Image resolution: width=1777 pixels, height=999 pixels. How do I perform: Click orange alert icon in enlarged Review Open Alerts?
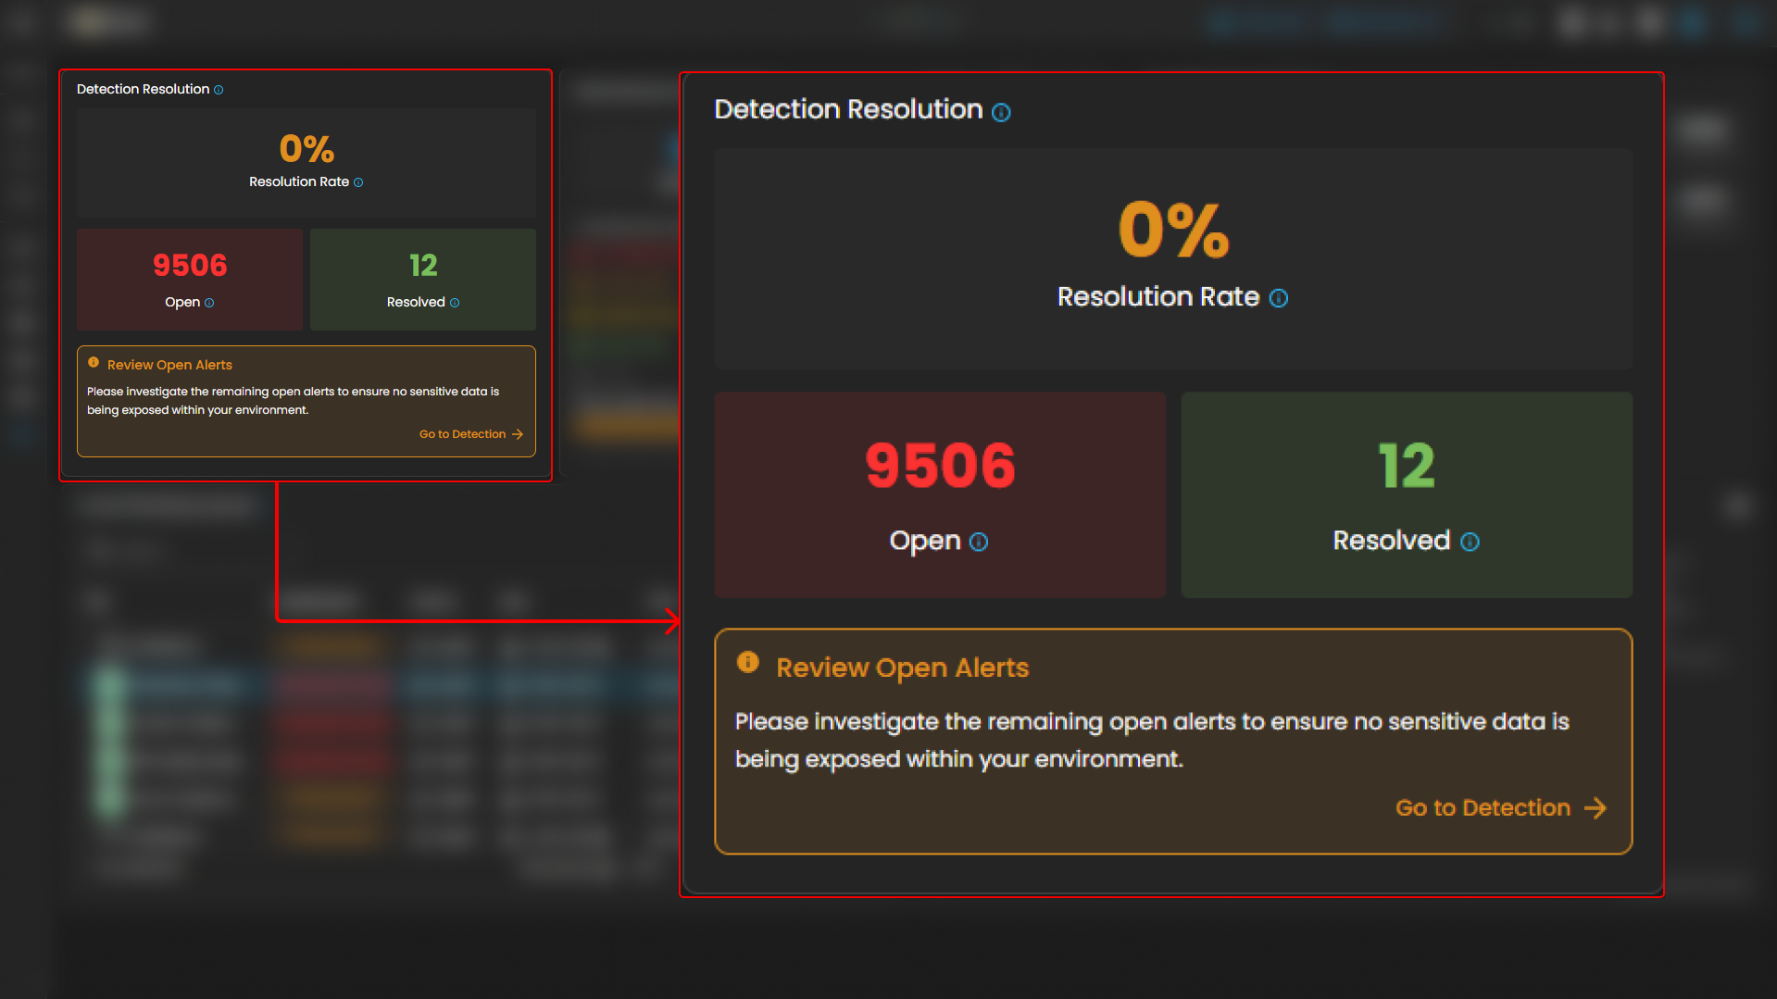point(747,663)
